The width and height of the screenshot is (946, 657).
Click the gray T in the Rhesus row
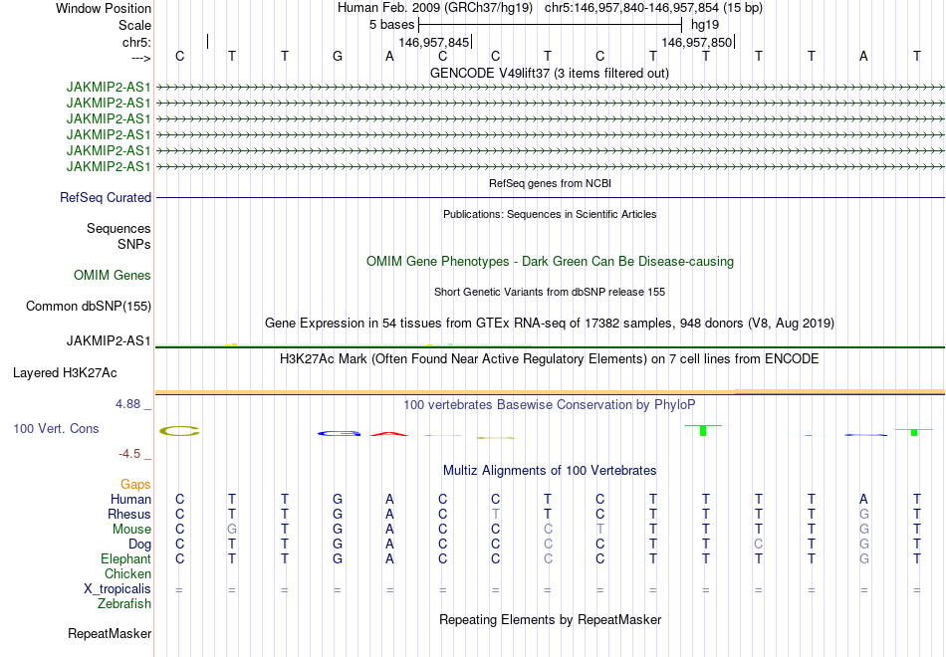tap(495, 514)
